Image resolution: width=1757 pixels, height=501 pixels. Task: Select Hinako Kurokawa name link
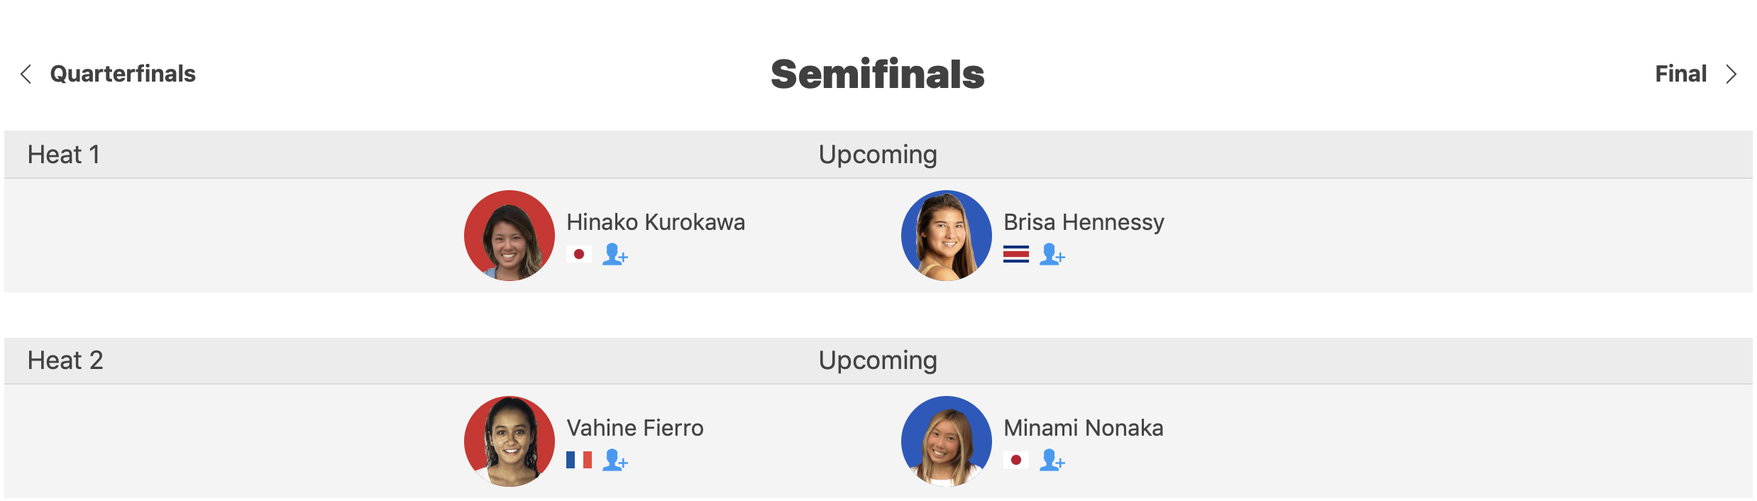(656, 222)
